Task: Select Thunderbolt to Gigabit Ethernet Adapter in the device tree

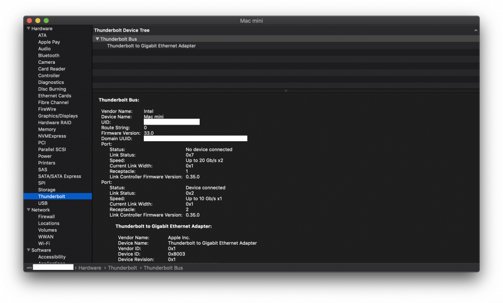Action: pyautogui.click(x=151, y=46)
